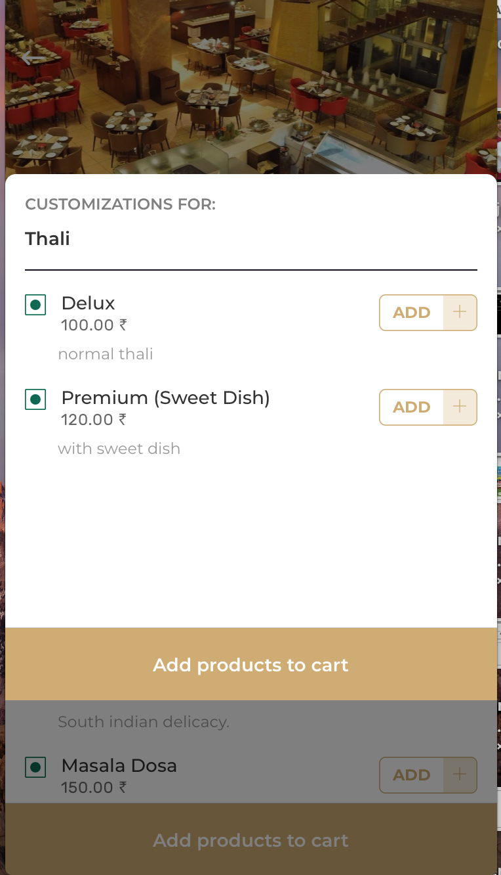The width and height of the screenshot is (501, 875).
Task: Select the Delux option name
Action: click(88, 303)
